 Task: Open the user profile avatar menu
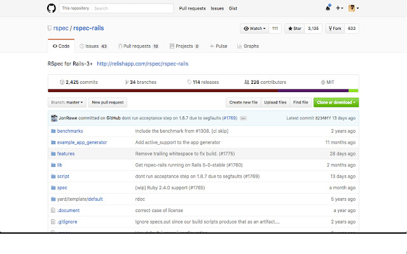pos(354,8)
